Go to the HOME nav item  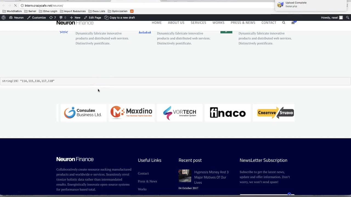click(x=157, y=23)
